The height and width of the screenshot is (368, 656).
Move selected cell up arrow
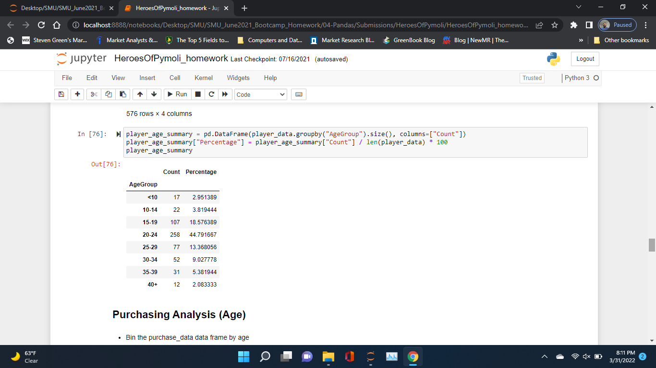(140, 94)
